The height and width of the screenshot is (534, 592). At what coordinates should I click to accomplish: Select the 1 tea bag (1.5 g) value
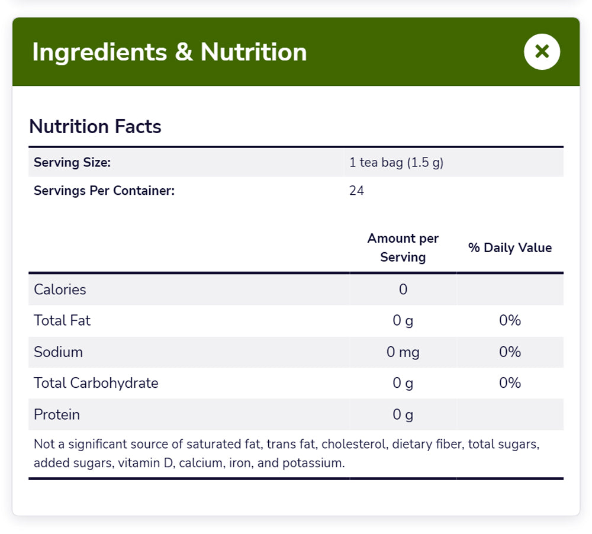[397, 162]
